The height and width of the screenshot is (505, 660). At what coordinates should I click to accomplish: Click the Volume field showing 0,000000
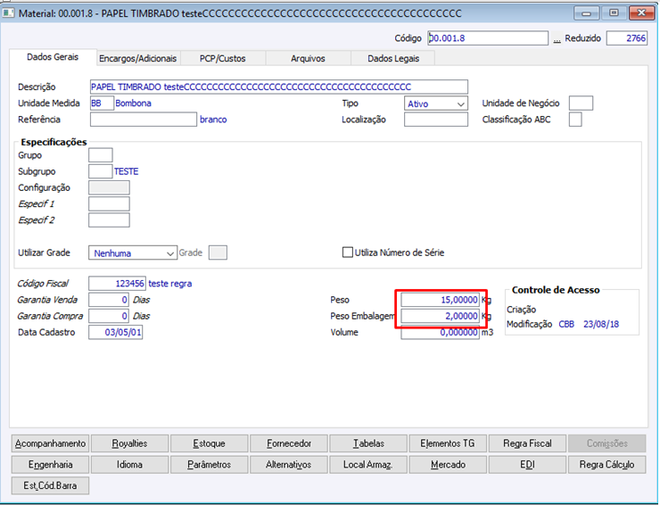click(440, 332)
